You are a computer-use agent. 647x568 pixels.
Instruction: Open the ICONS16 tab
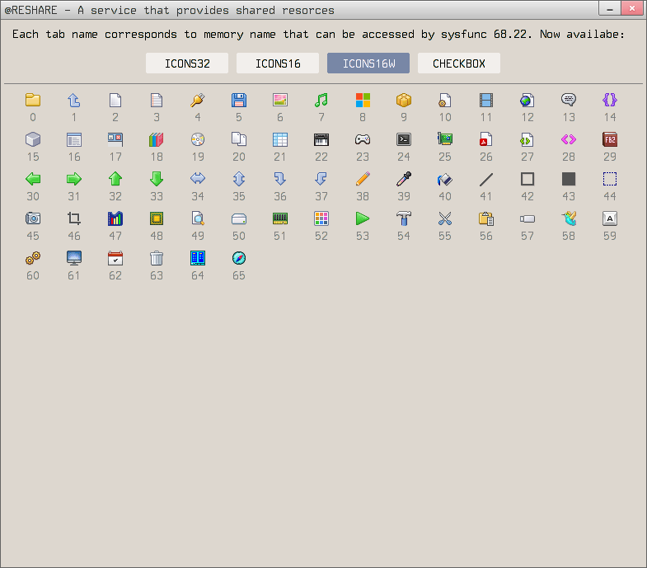click(x=278, y=63)
